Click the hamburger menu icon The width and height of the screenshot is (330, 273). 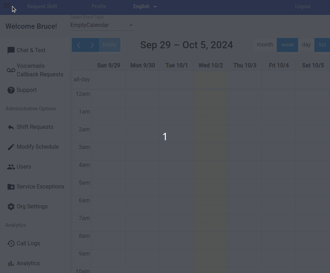(x=7, y=6)
